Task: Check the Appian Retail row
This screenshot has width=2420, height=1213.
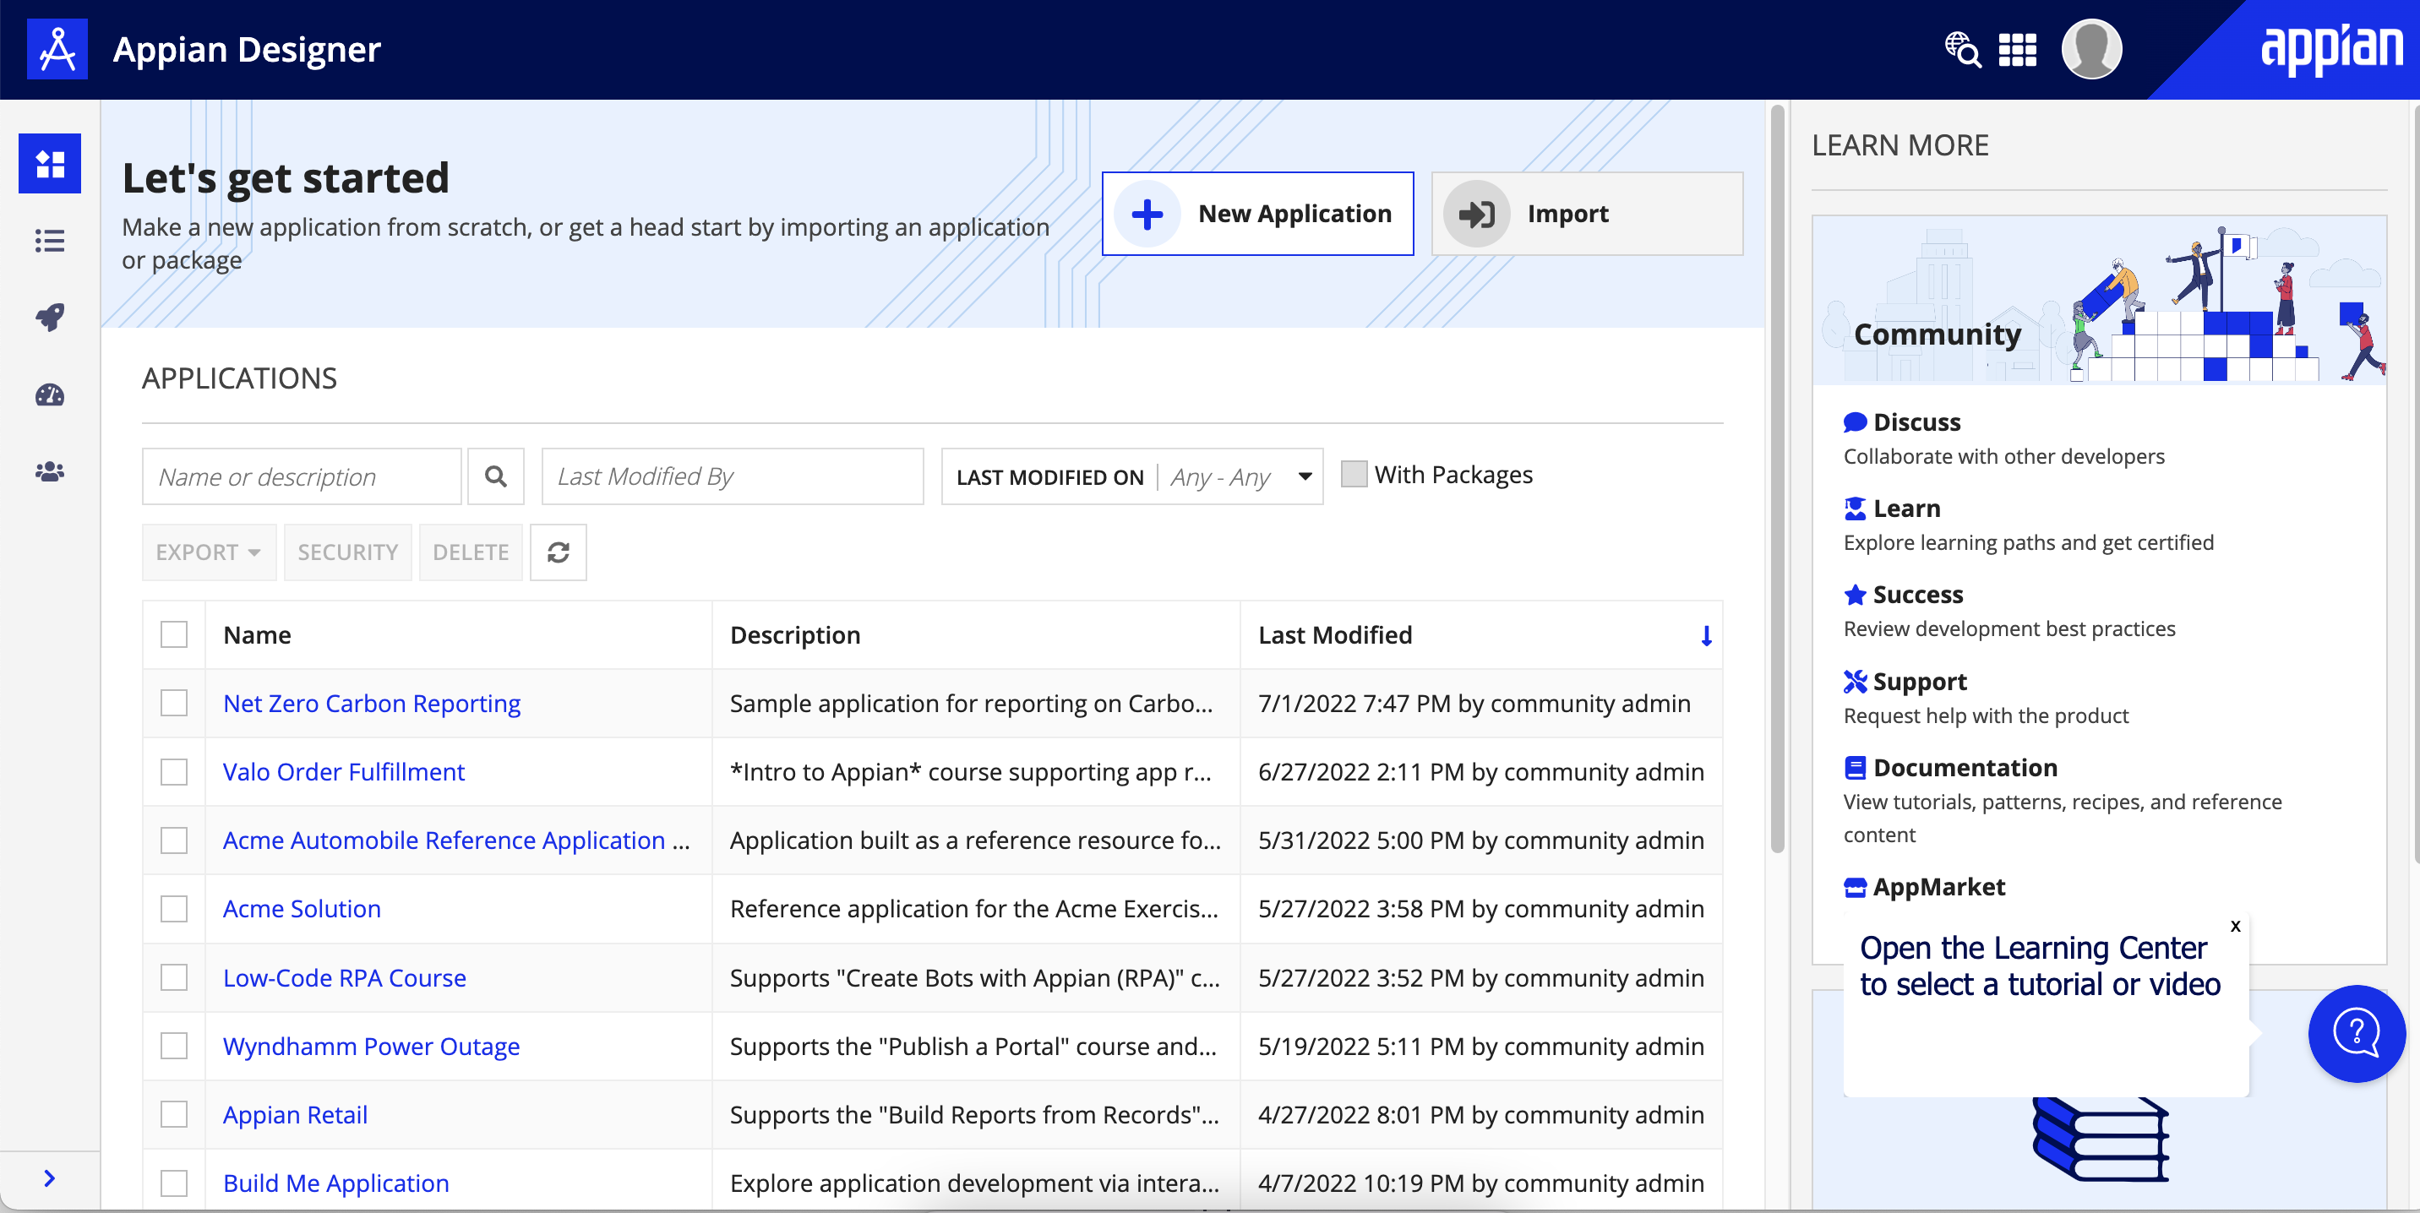Action: tap(174, 1114)
